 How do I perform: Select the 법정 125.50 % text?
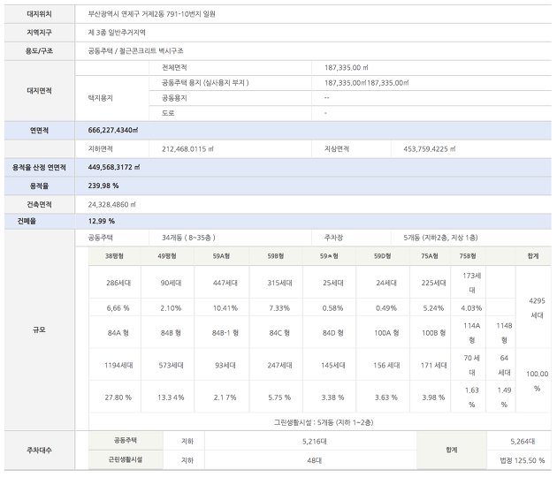523,461
